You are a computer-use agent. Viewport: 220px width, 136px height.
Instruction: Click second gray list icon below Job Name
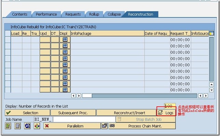(18, 126)
